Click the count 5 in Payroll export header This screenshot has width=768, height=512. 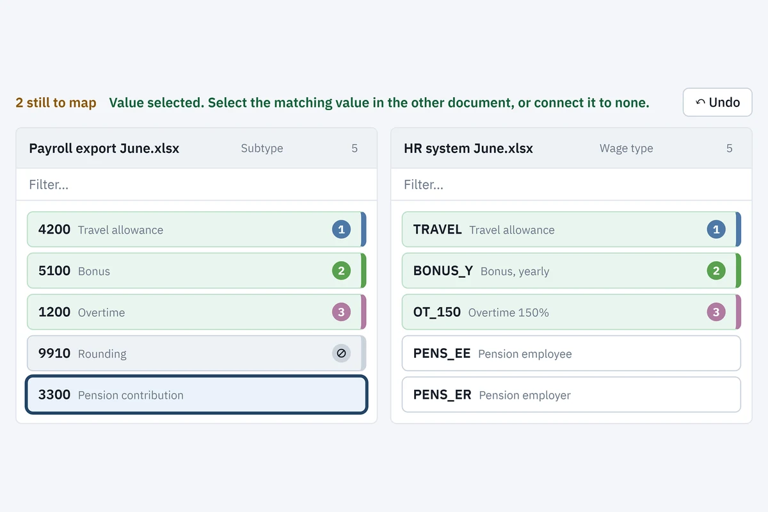click(355, 148)
